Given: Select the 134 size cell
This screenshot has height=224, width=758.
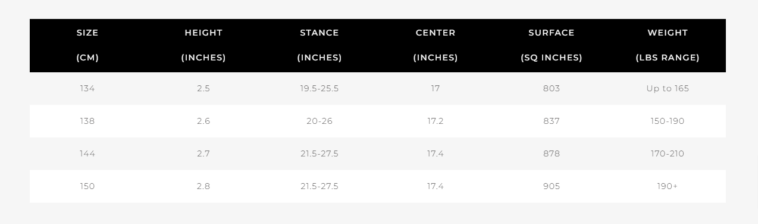Looking at the screenshot, I should click(87, 88).
